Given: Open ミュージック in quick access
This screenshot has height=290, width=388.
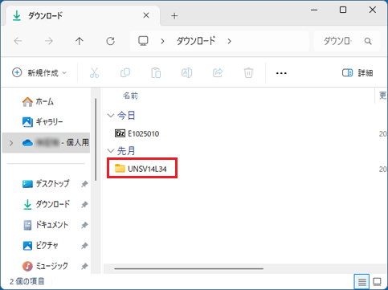Looking at the screenshot, I should pyautogui.click(x=45, y=266).
